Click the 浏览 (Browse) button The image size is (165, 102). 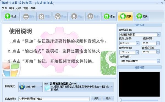(96, 98)
